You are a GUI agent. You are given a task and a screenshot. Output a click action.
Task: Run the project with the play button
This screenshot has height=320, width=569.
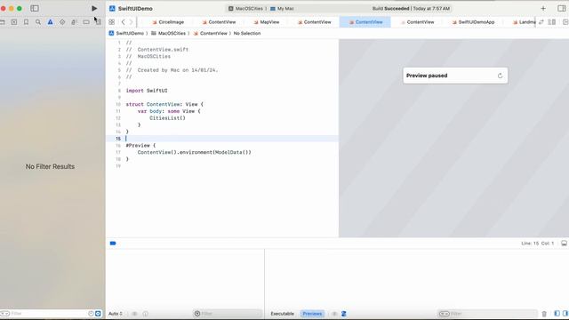coord(94,8)
